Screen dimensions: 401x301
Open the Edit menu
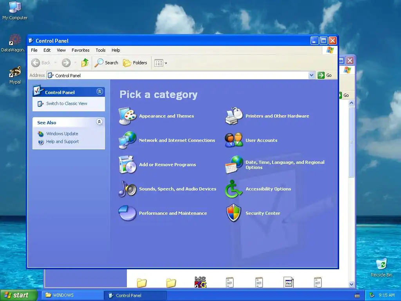pyautogui.click(x=47, y=50)
